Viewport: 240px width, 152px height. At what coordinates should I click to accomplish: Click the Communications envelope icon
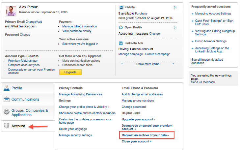(x=7, y=99)
